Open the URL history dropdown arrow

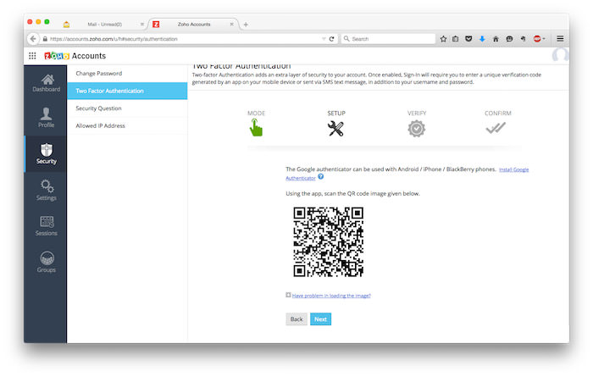[x=324, y=39]
